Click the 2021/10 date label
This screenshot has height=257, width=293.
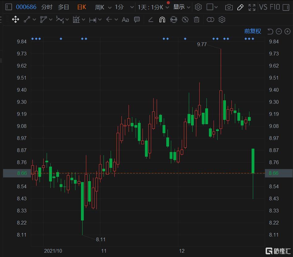(53, 251)
